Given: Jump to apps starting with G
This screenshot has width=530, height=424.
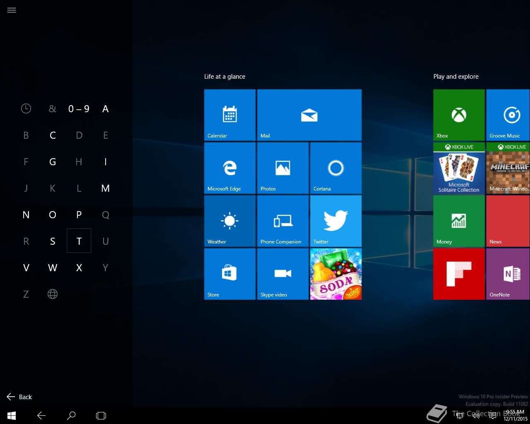Looking at the screenshot, I should click(x=53, y=162).
